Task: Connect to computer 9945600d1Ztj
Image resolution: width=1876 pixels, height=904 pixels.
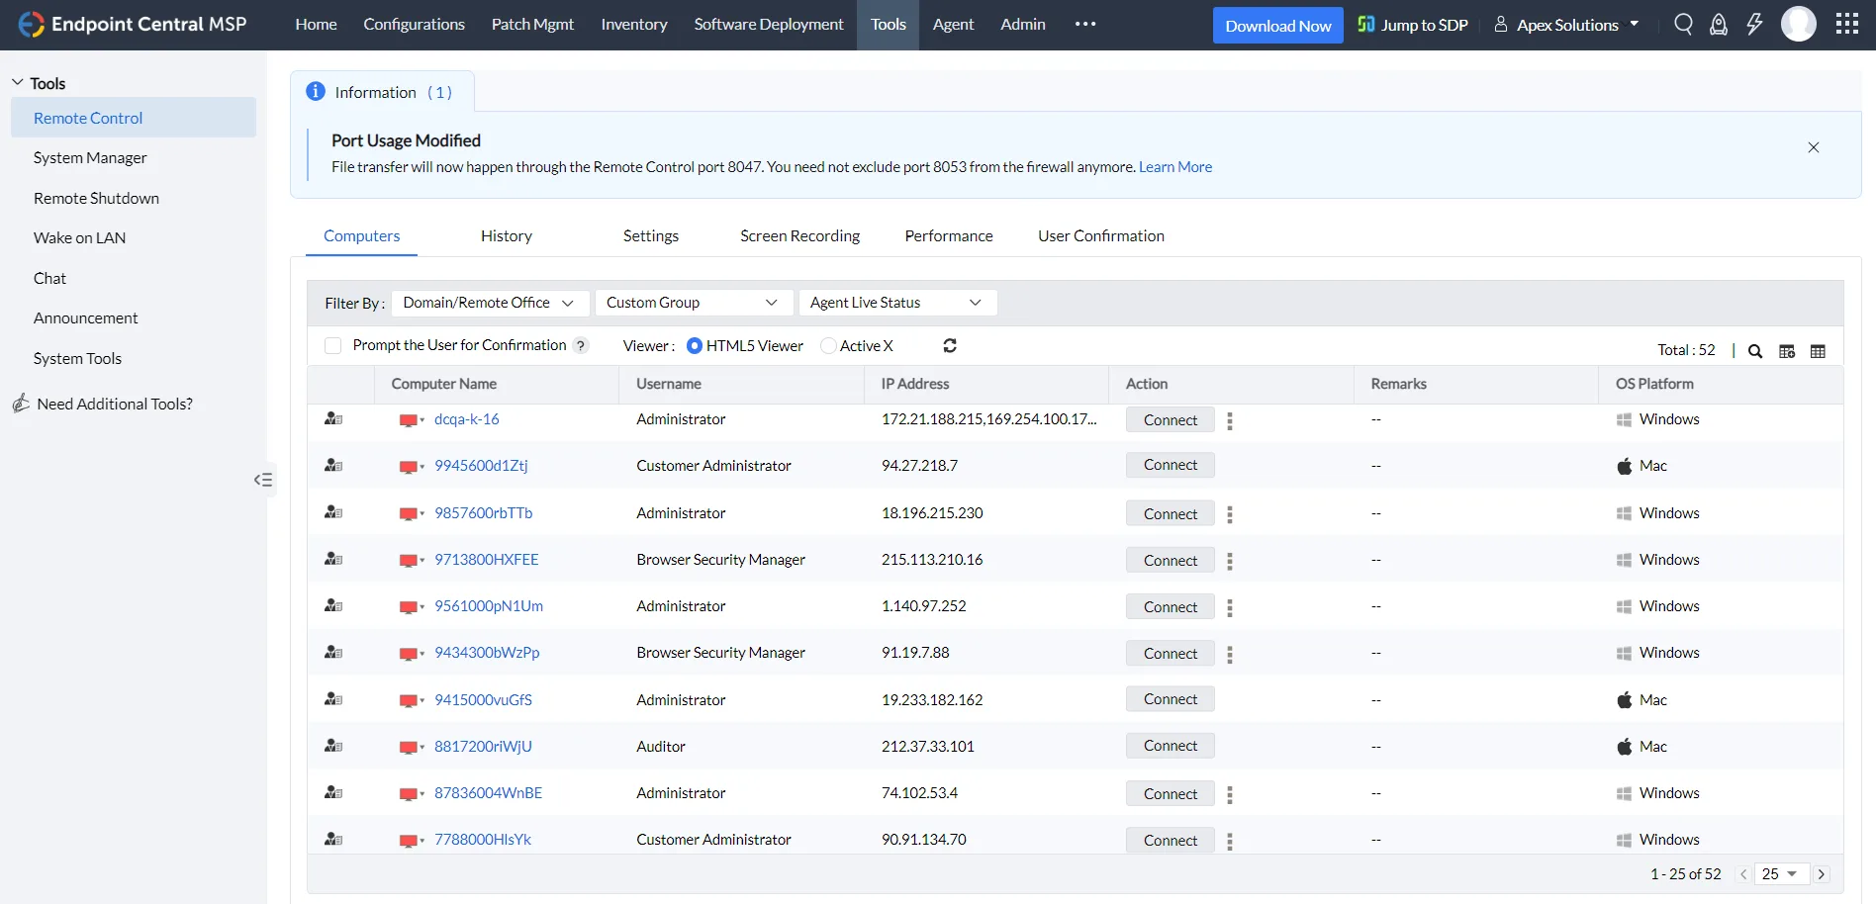Action: [x=1171, y=465]
